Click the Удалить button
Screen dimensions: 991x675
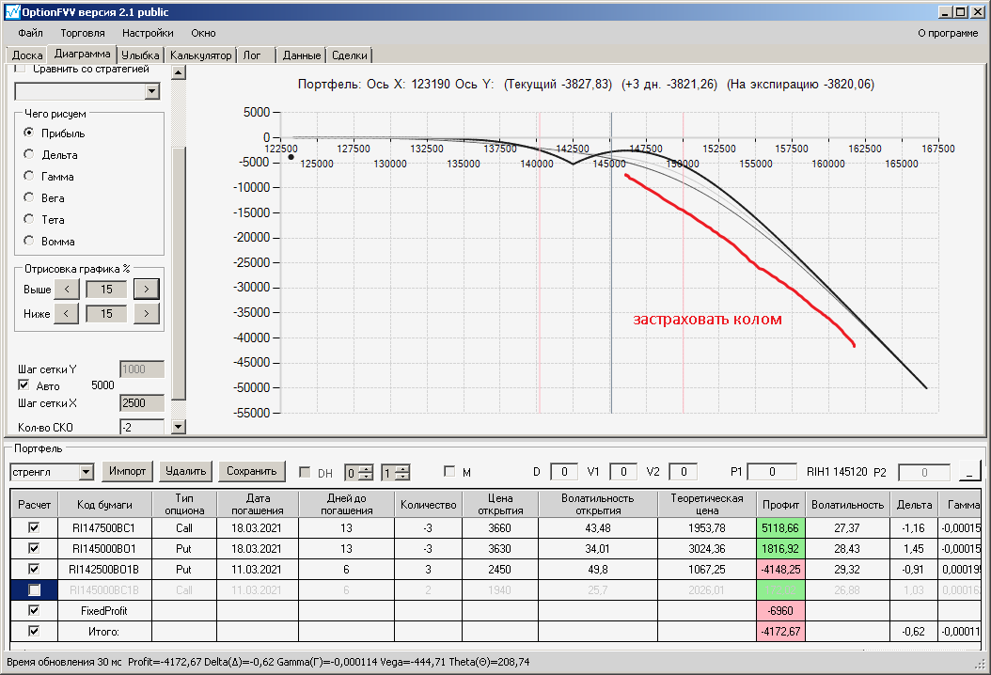click(186, 471)
